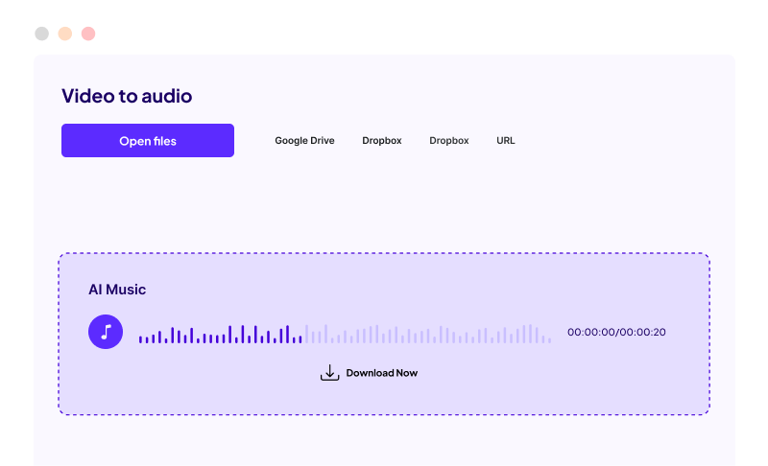Click the pink window control dot

tap(88, 34)
